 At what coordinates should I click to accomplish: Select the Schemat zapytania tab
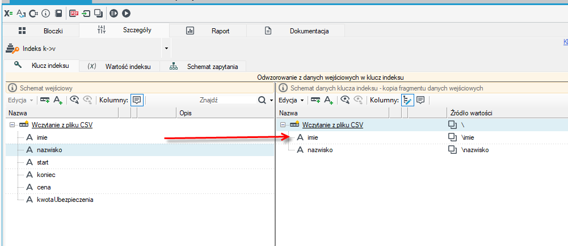click(203, 67)
